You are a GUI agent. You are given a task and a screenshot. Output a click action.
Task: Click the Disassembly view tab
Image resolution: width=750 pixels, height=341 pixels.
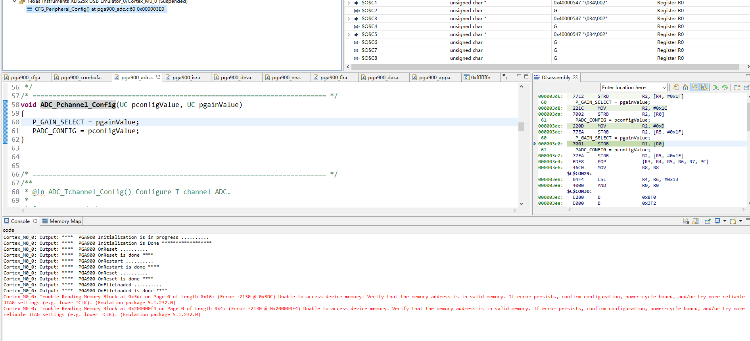click(556, 77)
